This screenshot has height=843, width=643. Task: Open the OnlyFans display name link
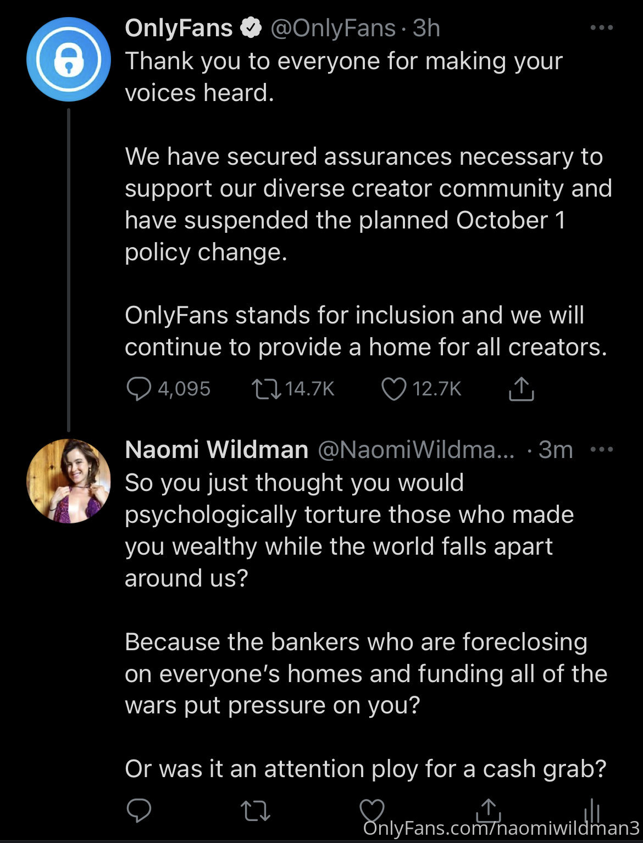pos(179,28)
